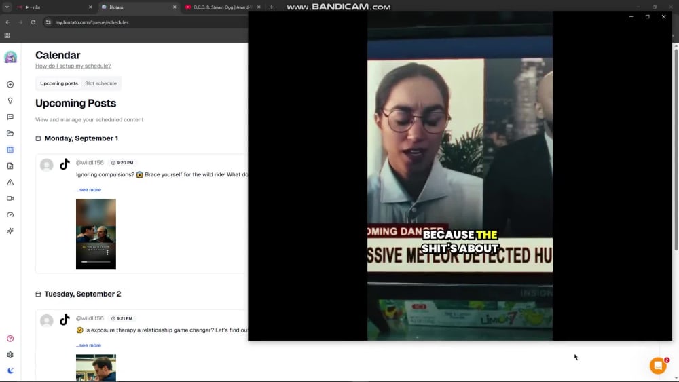679x382 pixels.
Task: Open a new browser tab
Action: point(272,7)
